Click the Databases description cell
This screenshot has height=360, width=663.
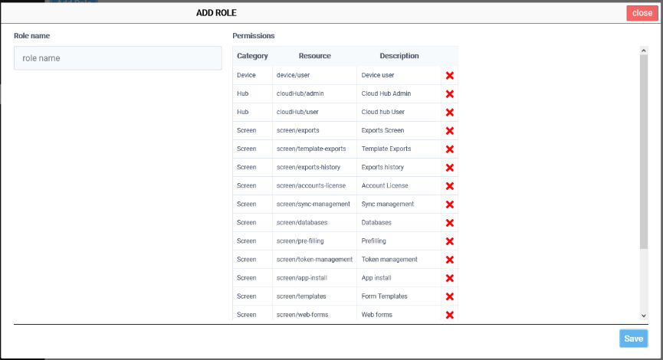click(399, 222)
